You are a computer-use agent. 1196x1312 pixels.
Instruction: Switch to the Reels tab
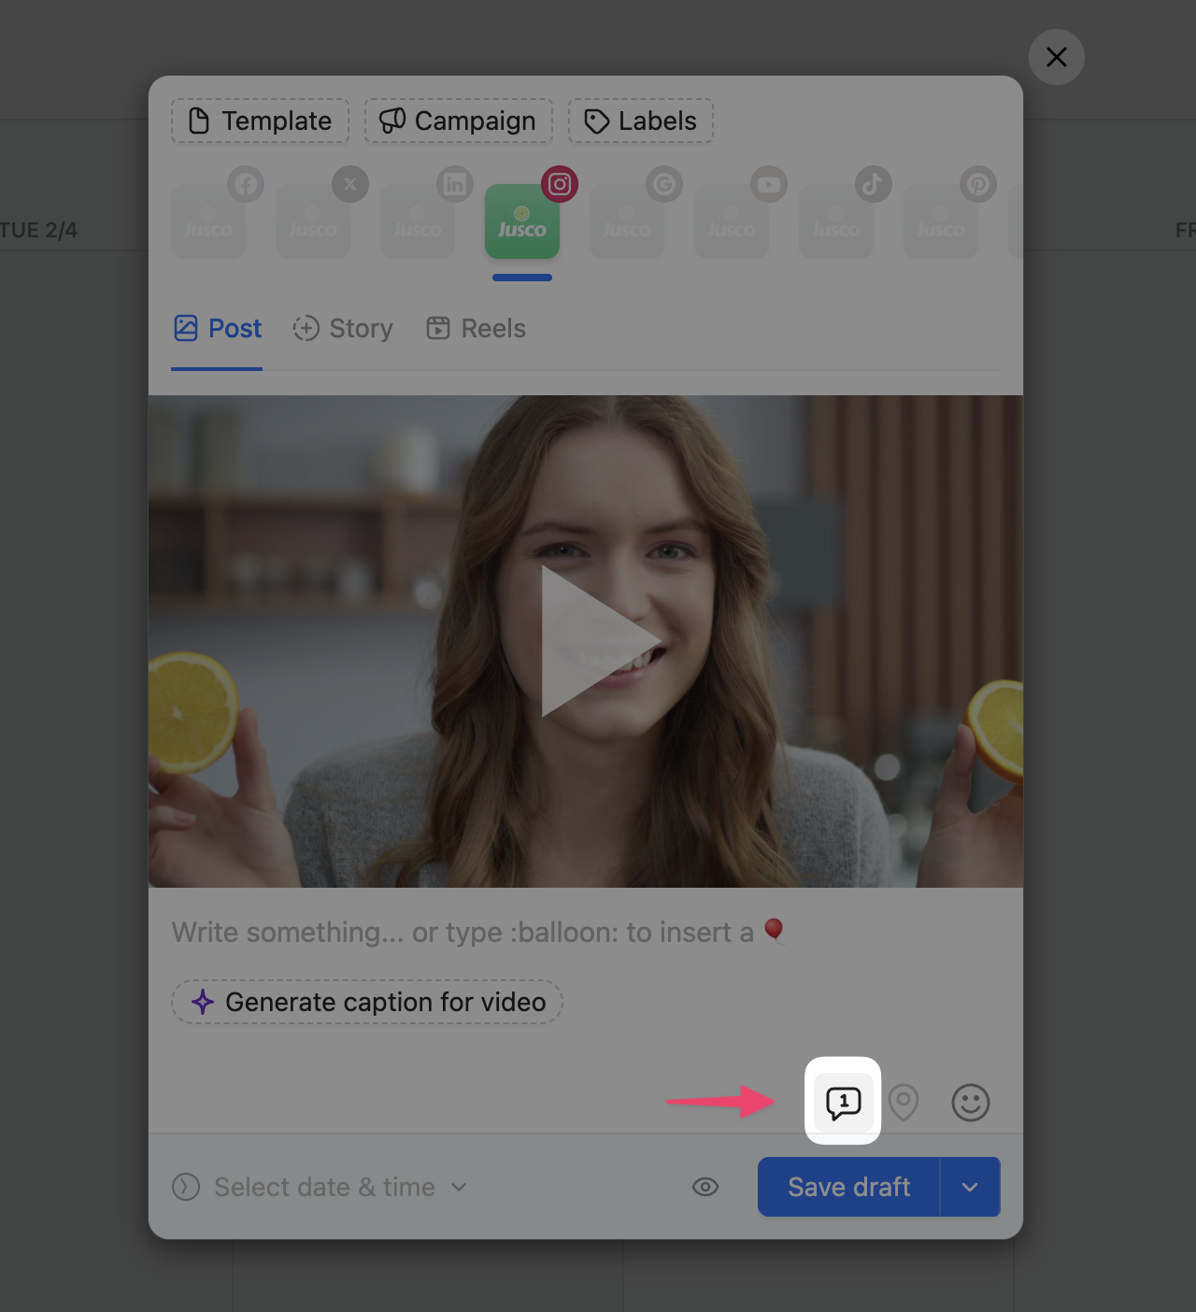(x=477, y=329)
